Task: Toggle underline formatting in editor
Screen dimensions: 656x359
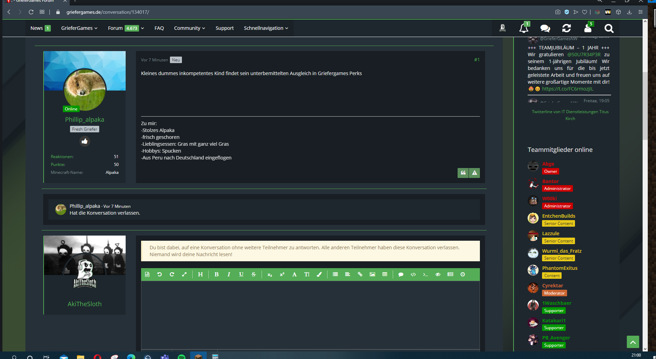Action: [x=241, y=274]
